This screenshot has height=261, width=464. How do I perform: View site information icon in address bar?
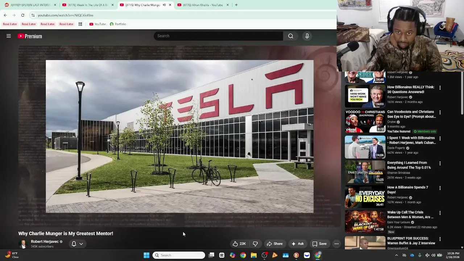pyautogui.click(x=33, y=15)
